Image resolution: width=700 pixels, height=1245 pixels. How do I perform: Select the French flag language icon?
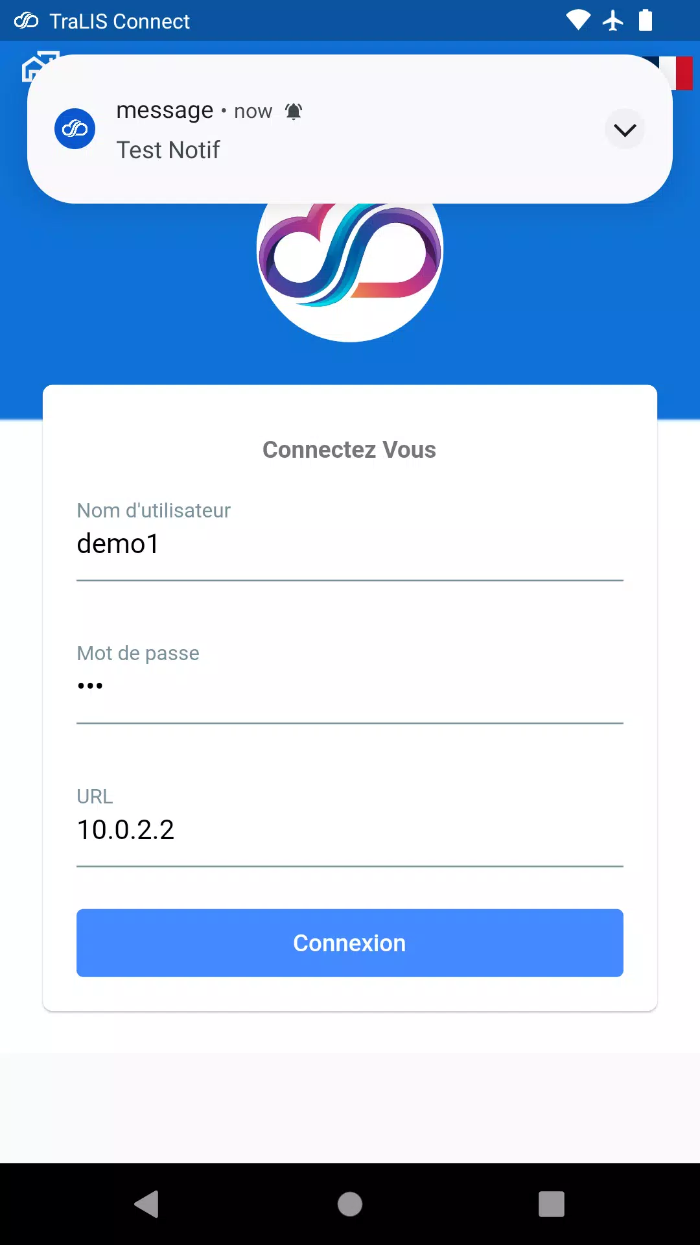pyautogui.click(x=677, y=73)
